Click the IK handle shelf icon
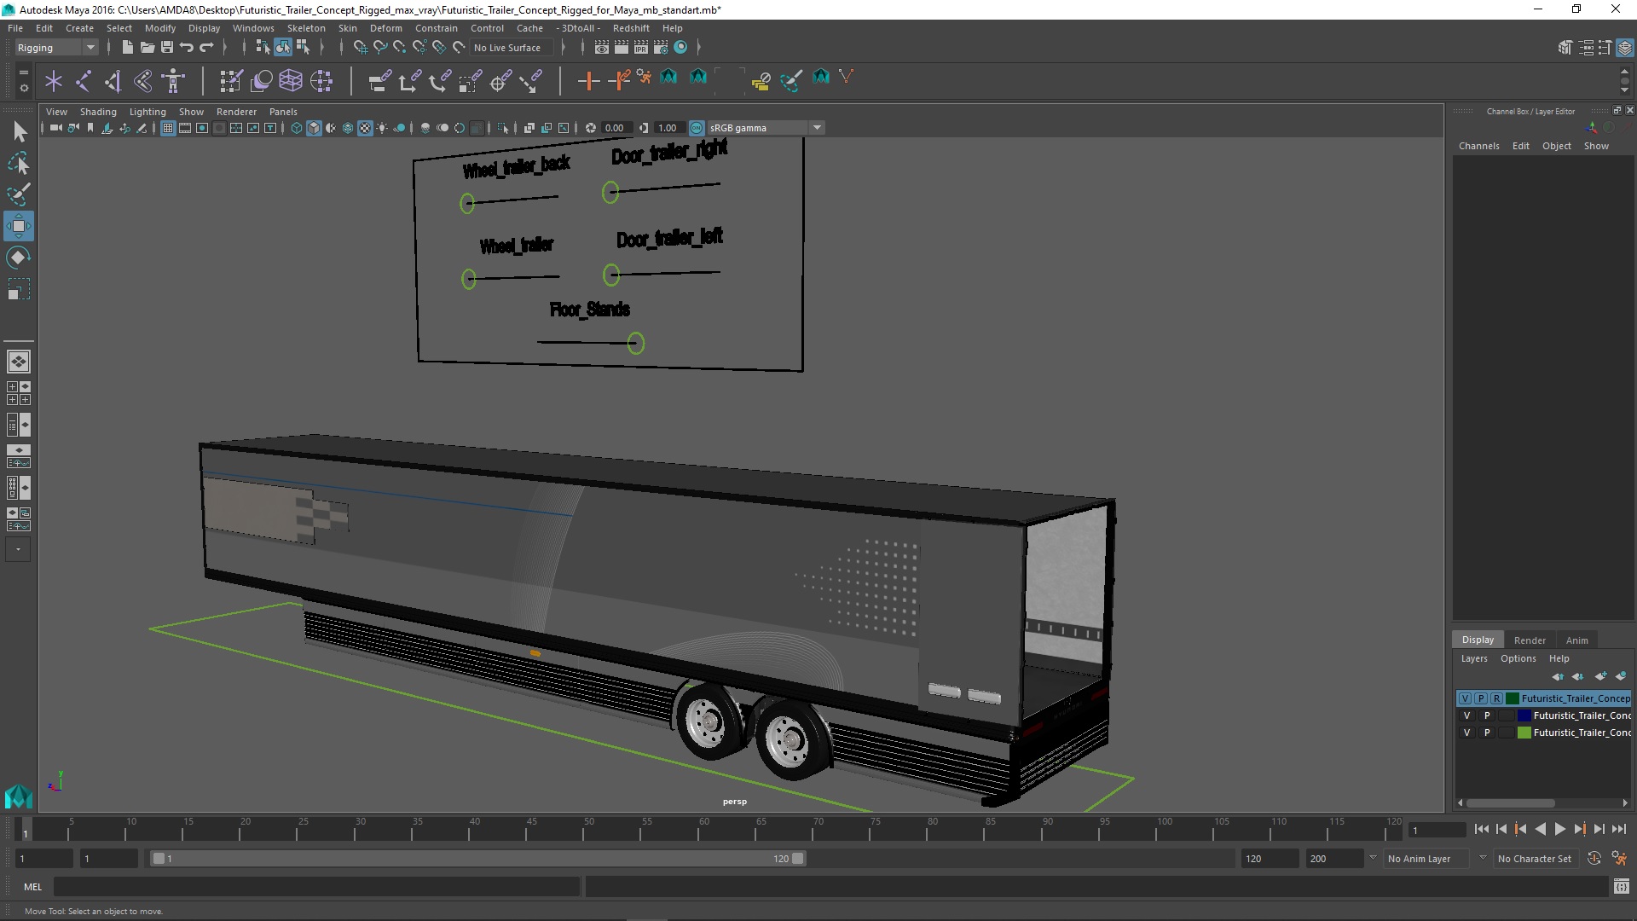Screen dimensions: 1637x921 pyautogui.click(x=113, y=81)
